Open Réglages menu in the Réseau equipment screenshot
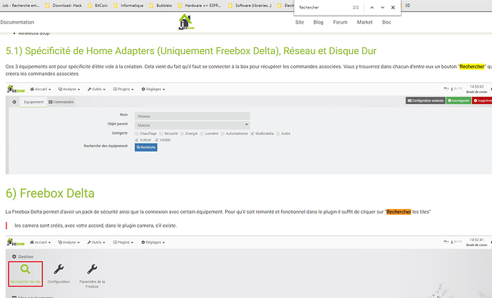Viewport: 492px width, 298px height. pos(153,89)
